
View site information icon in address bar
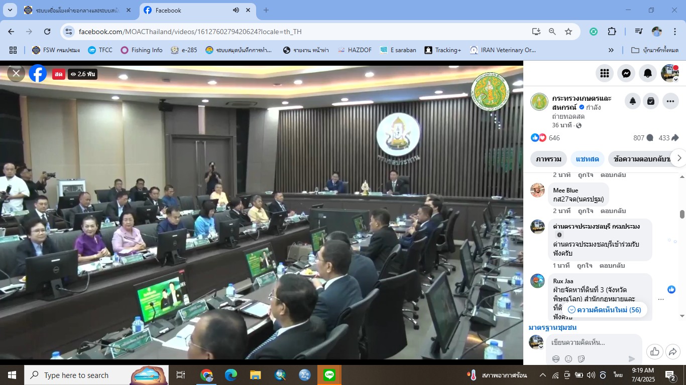tap(69, 32)
